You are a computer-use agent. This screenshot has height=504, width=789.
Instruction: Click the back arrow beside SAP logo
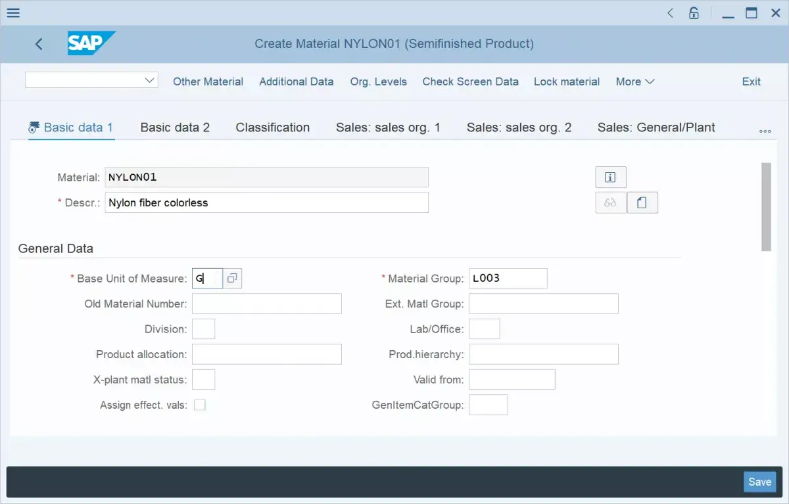39,44
